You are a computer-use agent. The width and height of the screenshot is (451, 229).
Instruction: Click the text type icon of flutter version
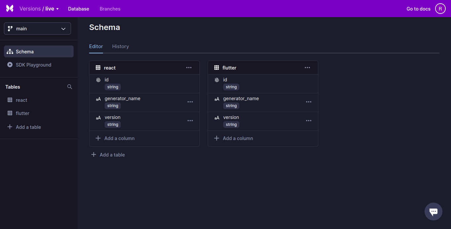[x=217, y=118]
